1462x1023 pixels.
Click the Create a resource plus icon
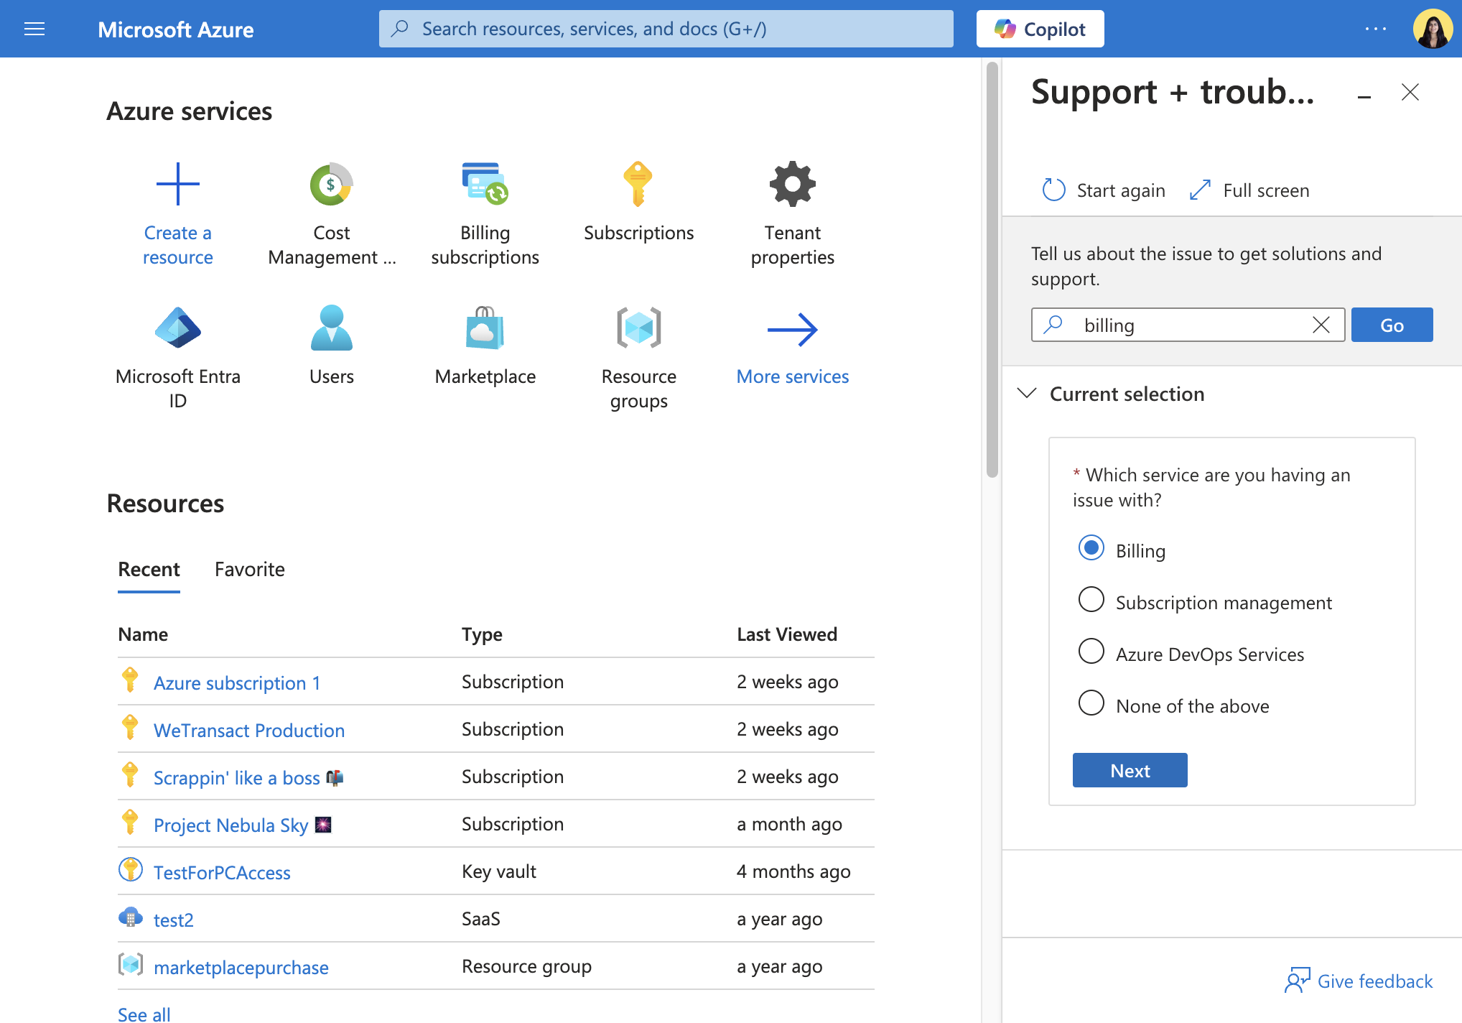(x=177, y=184)
